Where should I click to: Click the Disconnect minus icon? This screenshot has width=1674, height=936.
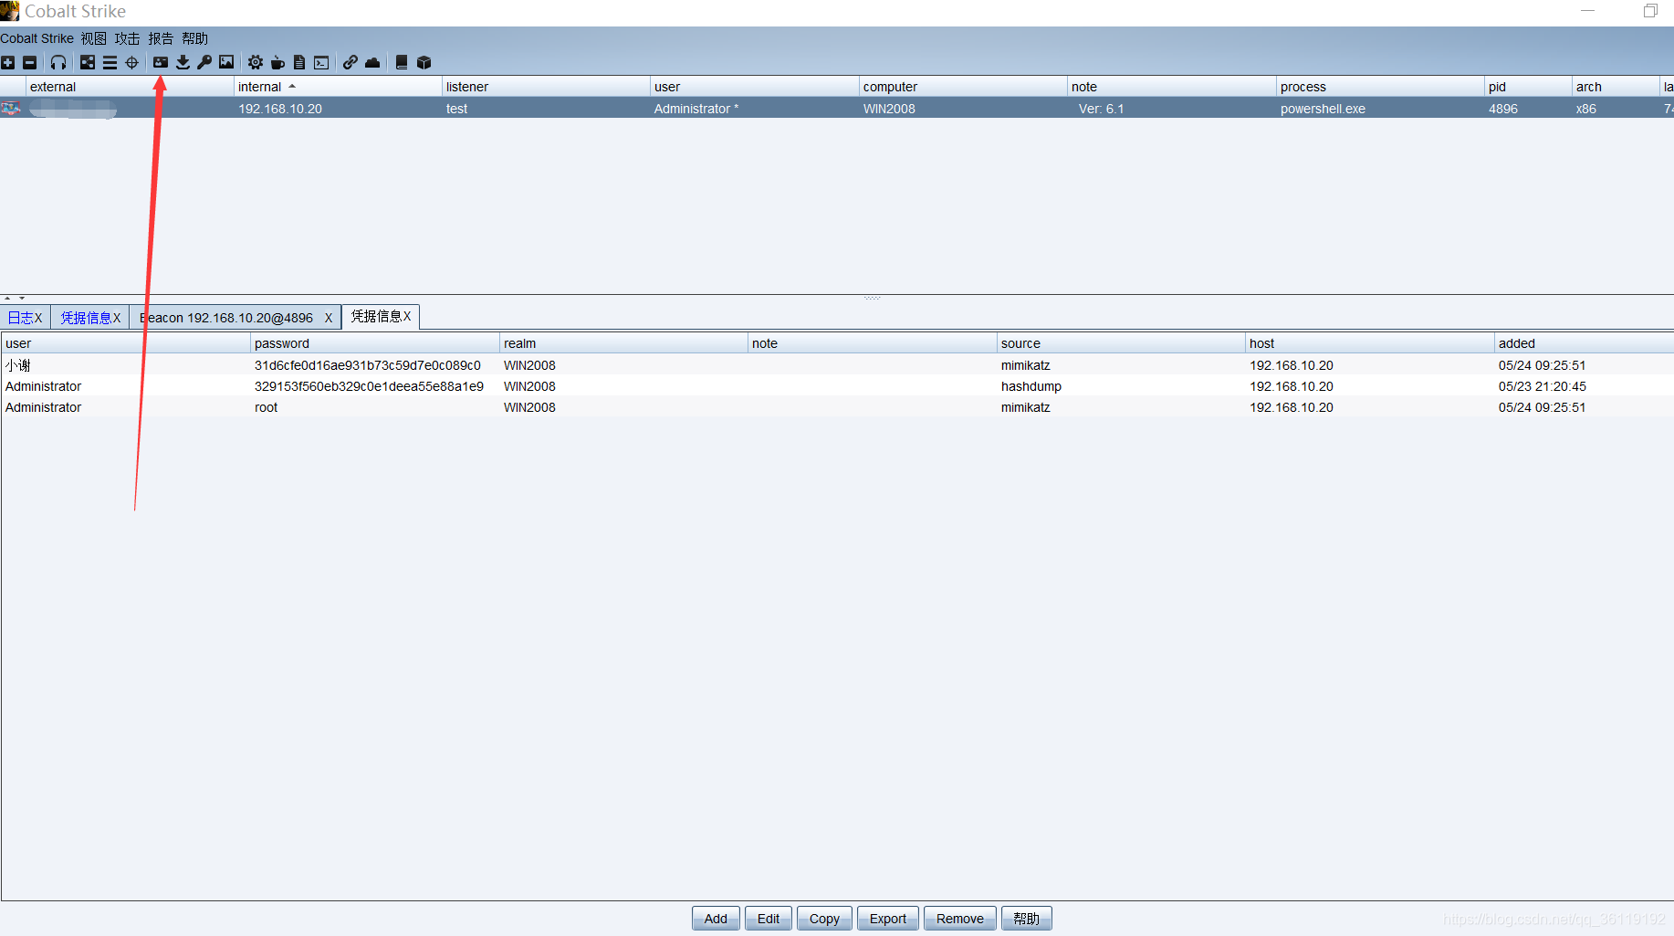tap(29, 62)
